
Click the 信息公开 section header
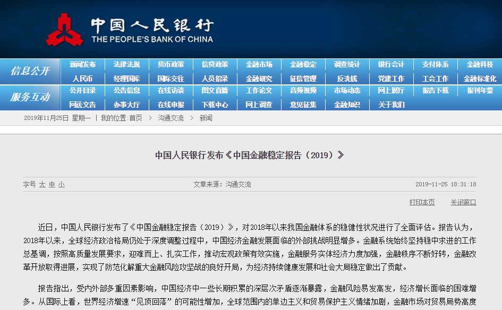30,71
